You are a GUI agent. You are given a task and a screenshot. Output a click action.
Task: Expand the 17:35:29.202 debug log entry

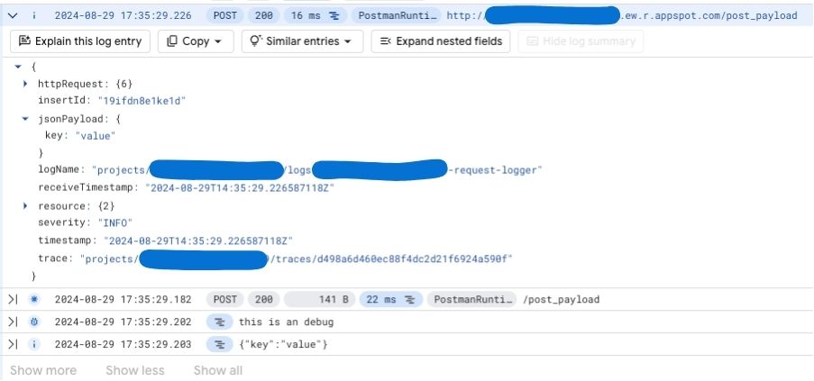(x=13, y=322)
